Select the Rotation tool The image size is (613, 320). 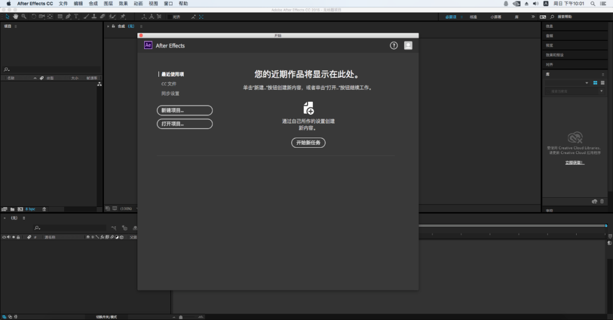[33, 16]
